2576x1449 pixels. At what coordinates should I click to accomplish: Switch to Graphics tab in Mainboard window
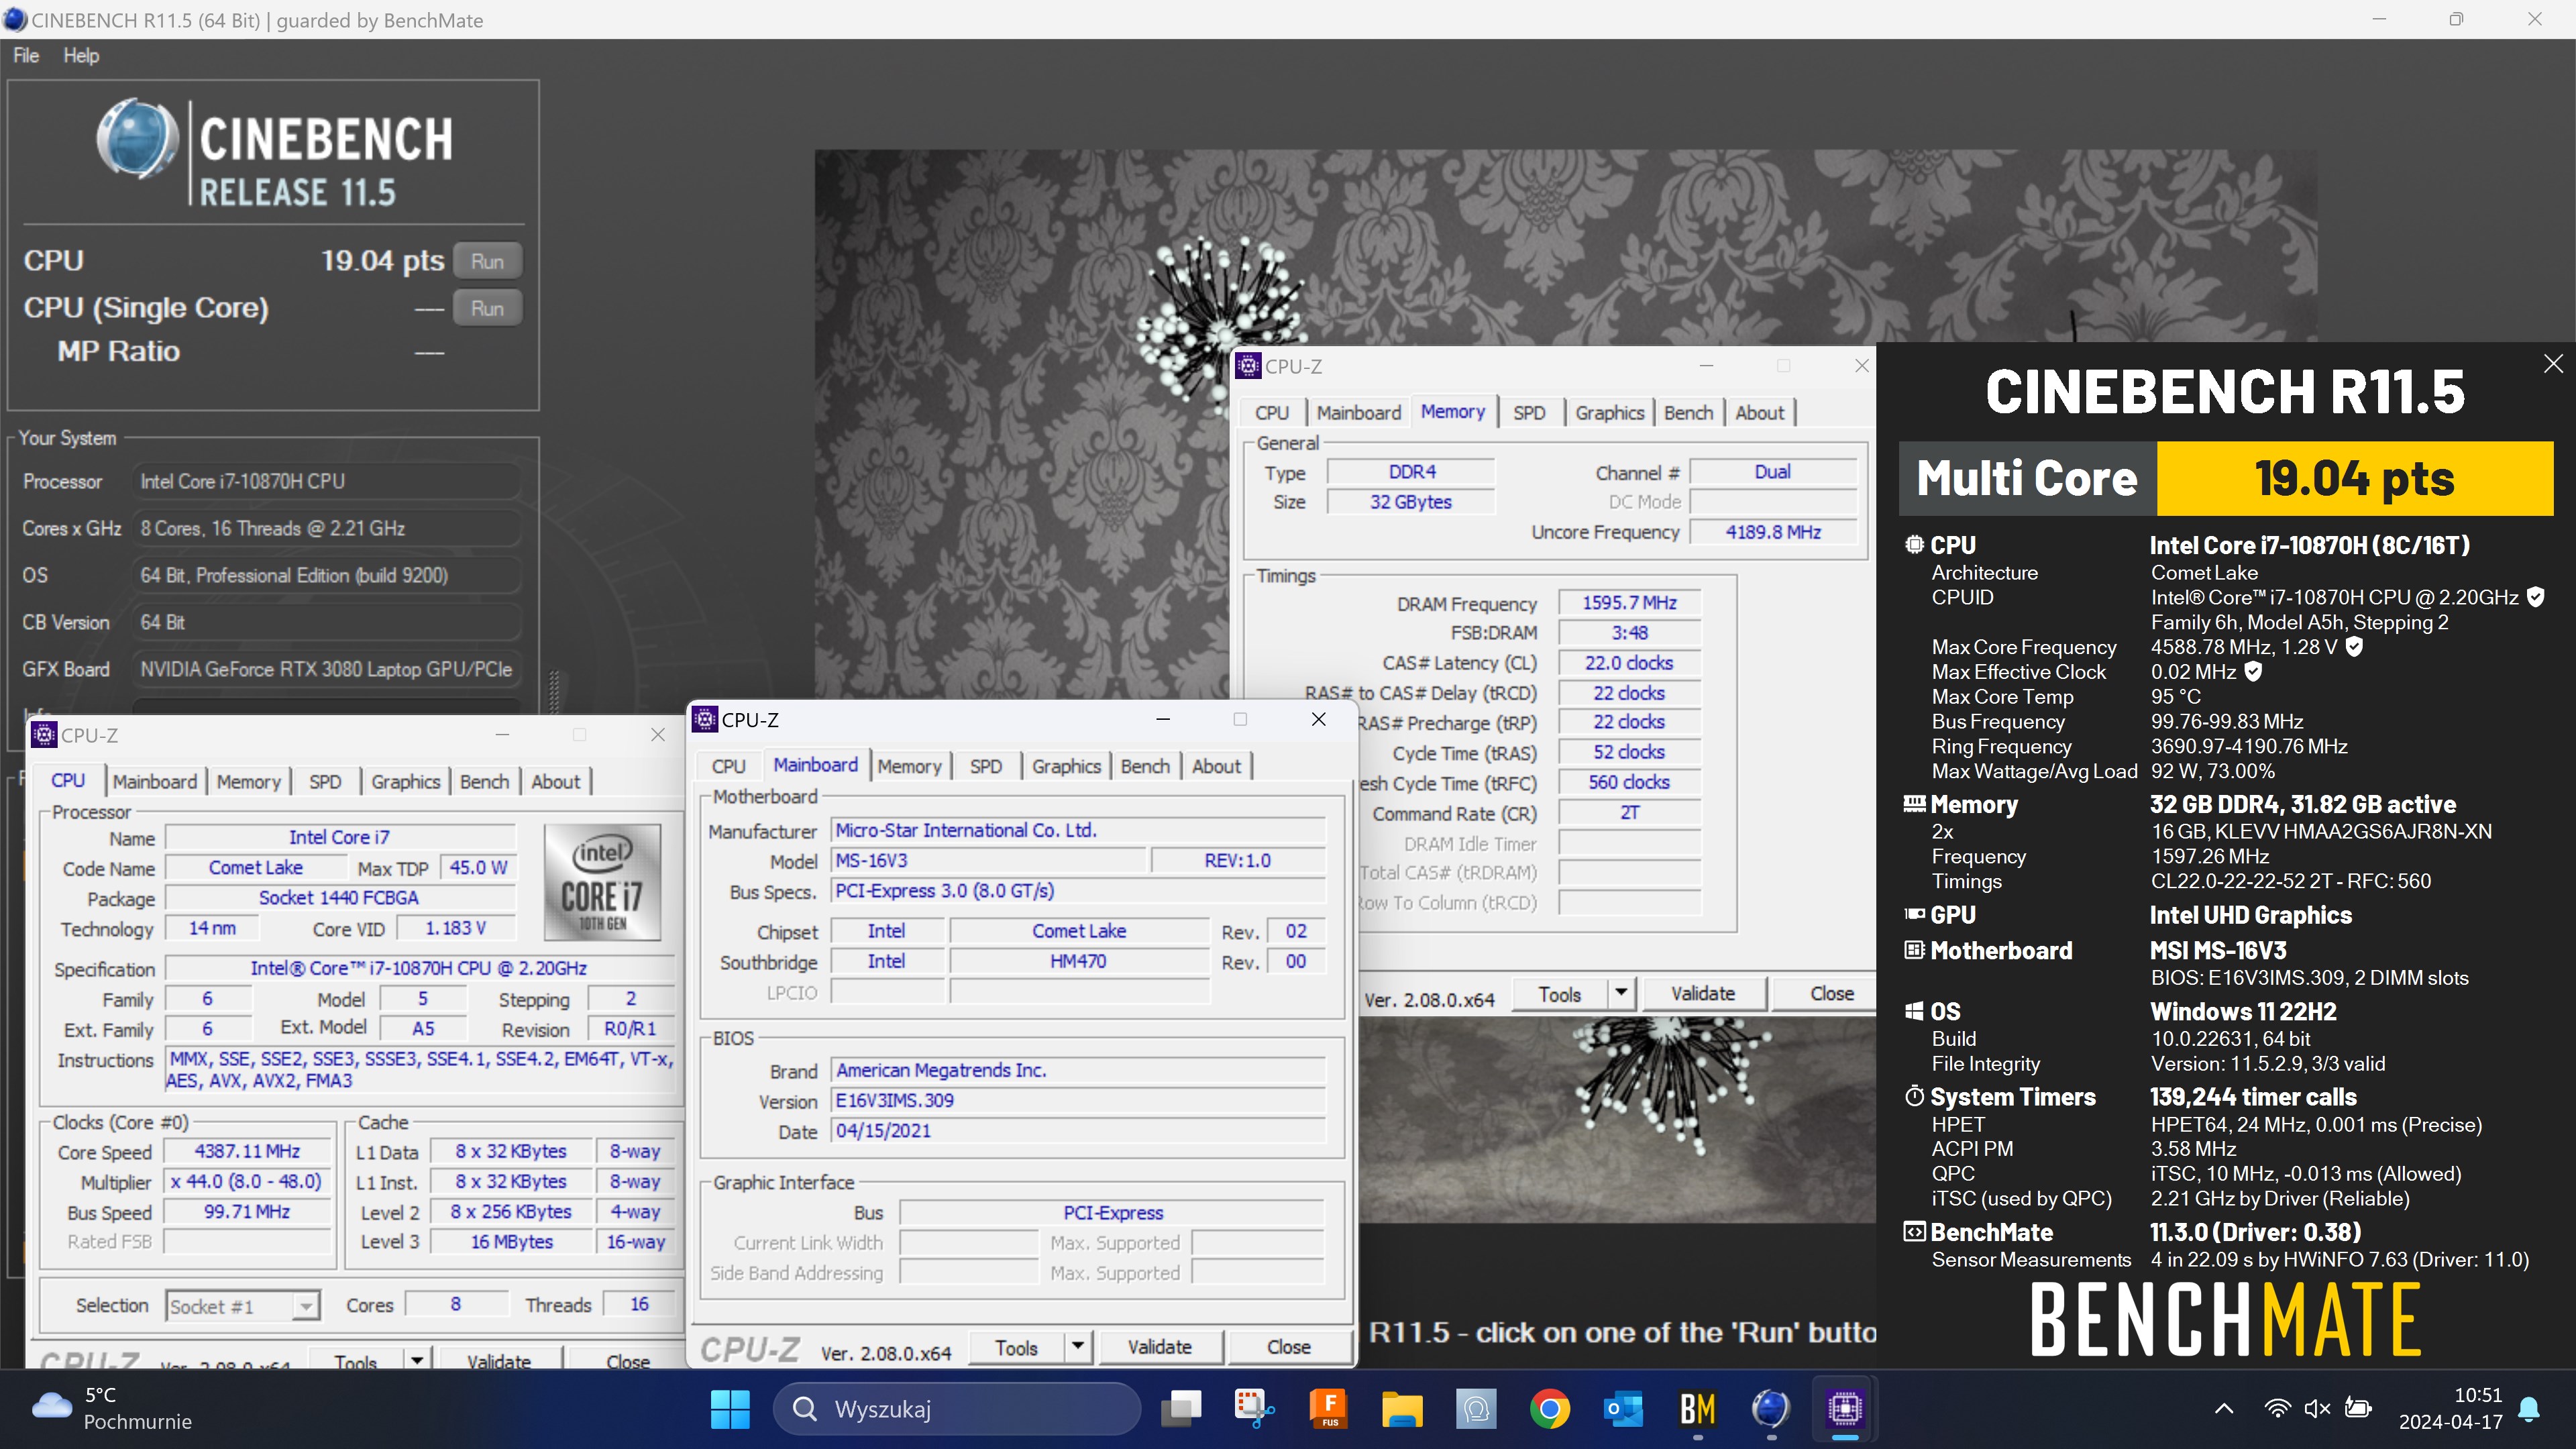point(1066,766)
